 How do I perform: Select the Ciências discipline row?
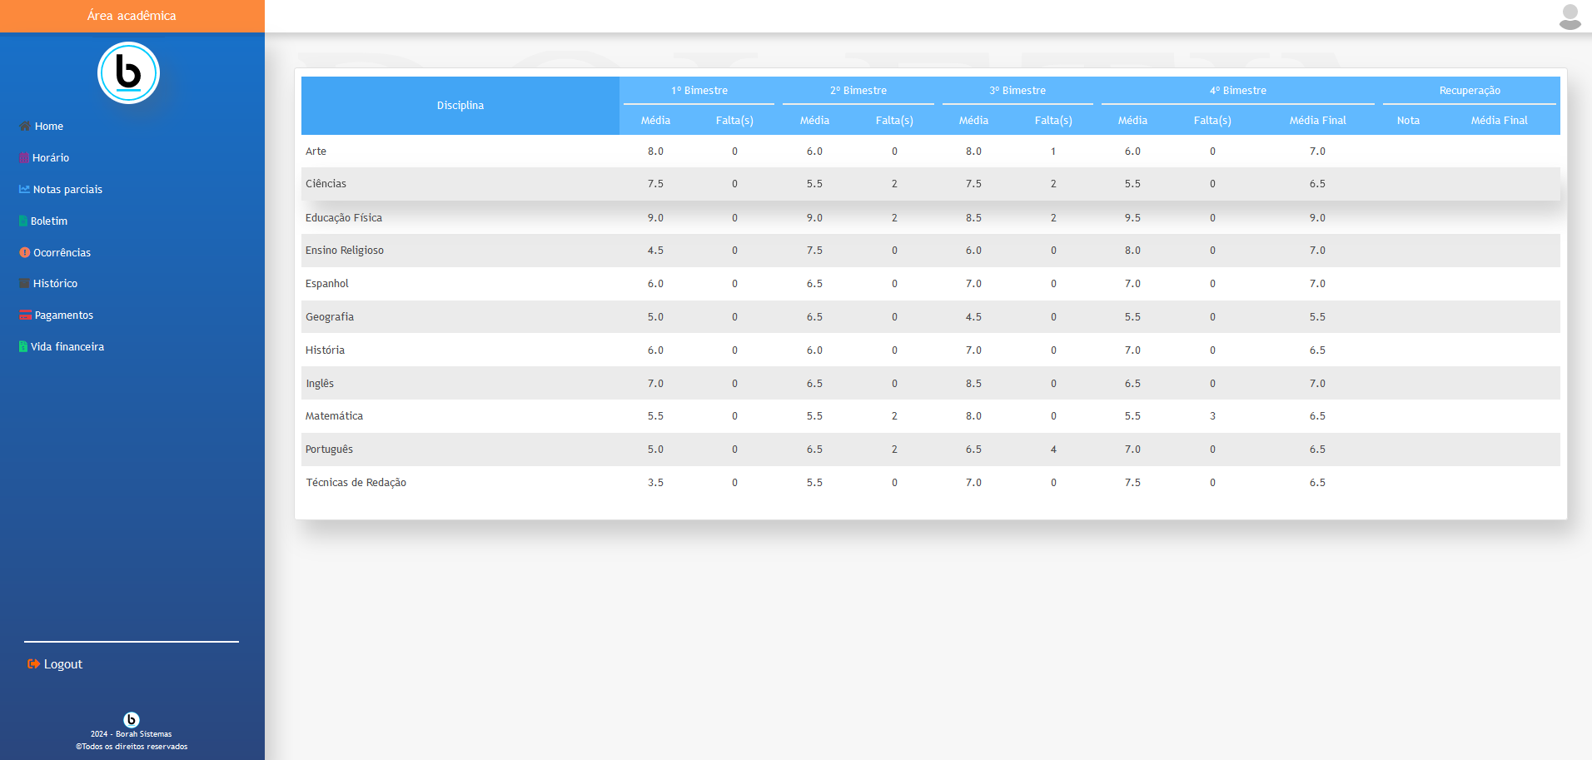pos(931,184)
